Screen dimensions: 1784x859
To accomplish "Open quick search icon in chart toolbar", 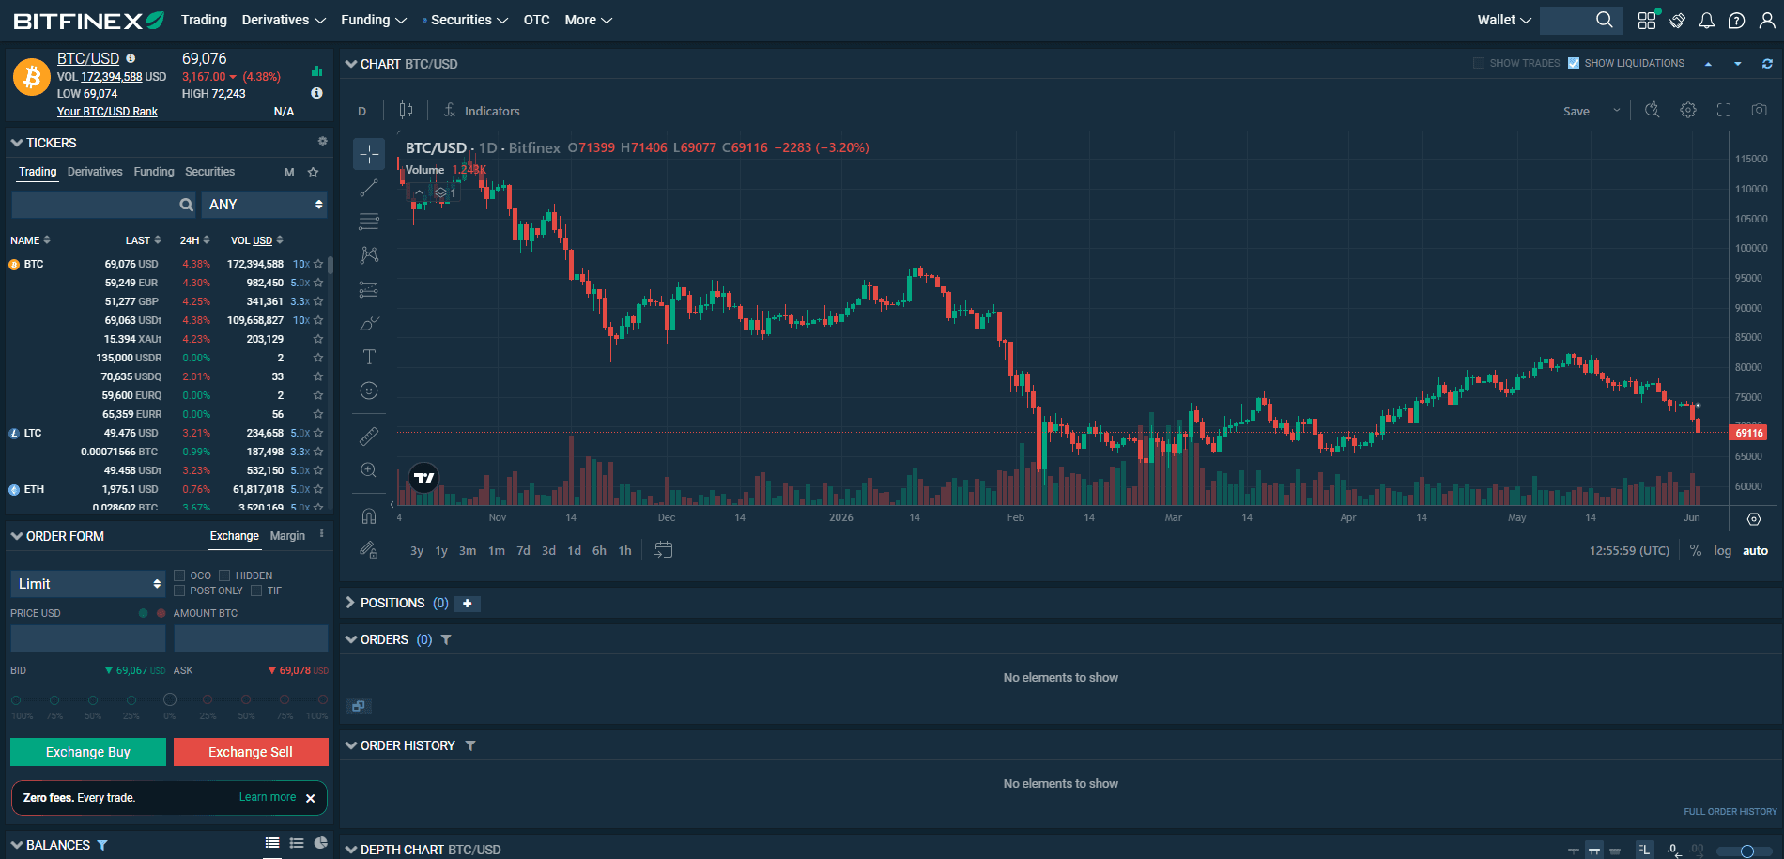I will (1653, 110).
